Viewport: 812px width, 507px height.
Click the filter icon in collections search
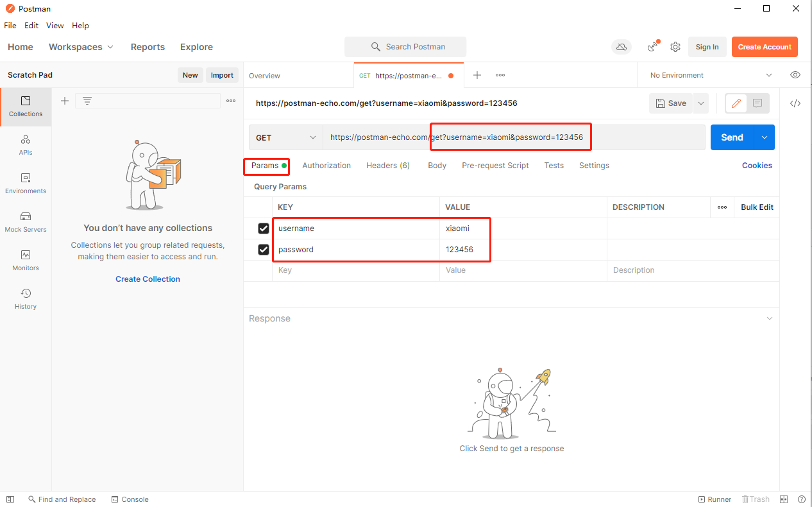pos(87,101)
